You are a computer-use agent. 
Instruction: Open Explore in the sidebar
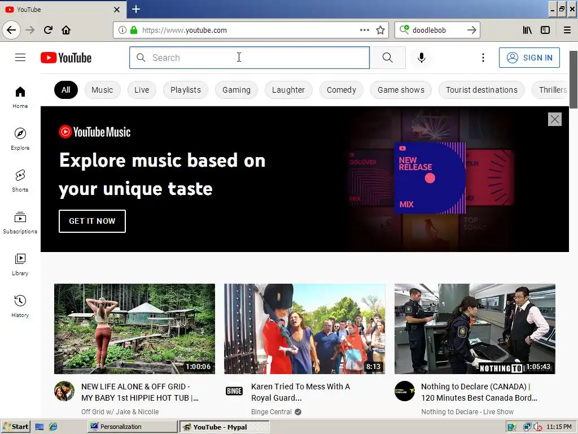(x=20, y=139)
